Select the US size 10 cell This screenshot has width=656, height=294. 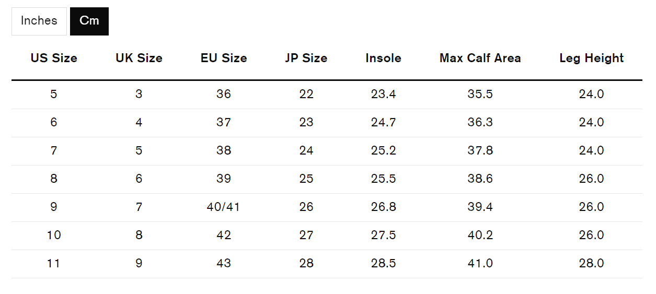click(54, 236)
